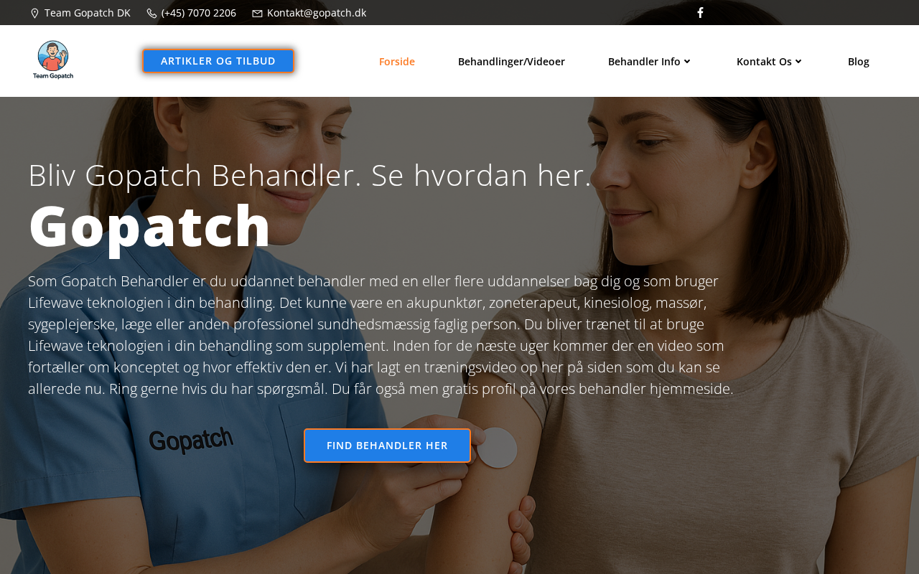Screen dimensions: 919x574
Task: Open the Team Gopatch logo homepage
Action: (x=53, y=60)
